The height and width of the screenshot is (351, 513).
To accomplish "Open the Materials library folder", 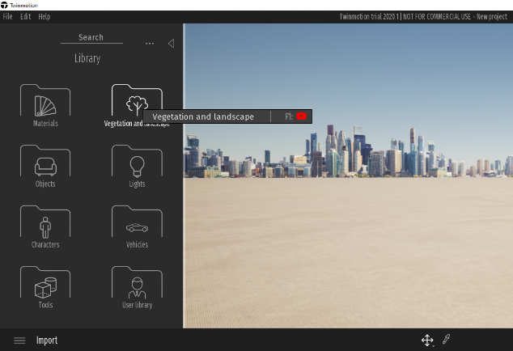I will point(45,105).
